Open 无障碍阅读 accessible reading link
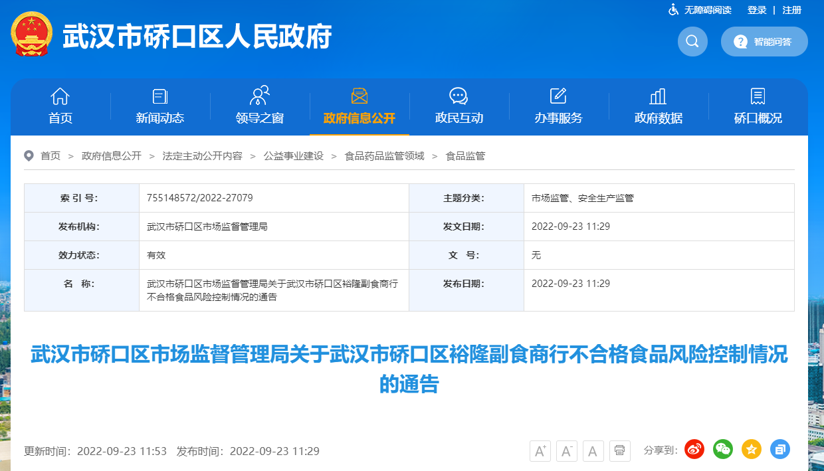The image size is (824, 471). pyautogui.click(x=708, y=10)
